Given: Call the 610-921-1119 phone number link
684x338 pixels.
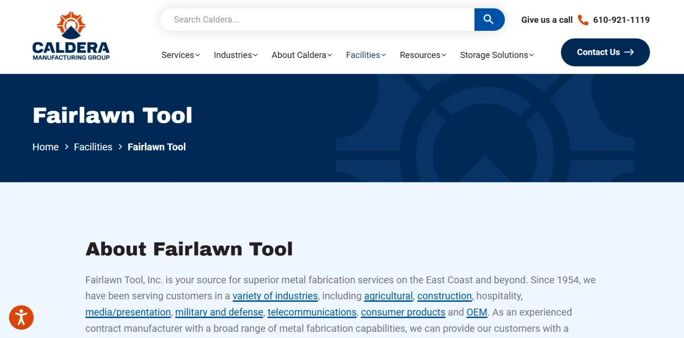Looking at the screenshot, I should click(621, 20).
